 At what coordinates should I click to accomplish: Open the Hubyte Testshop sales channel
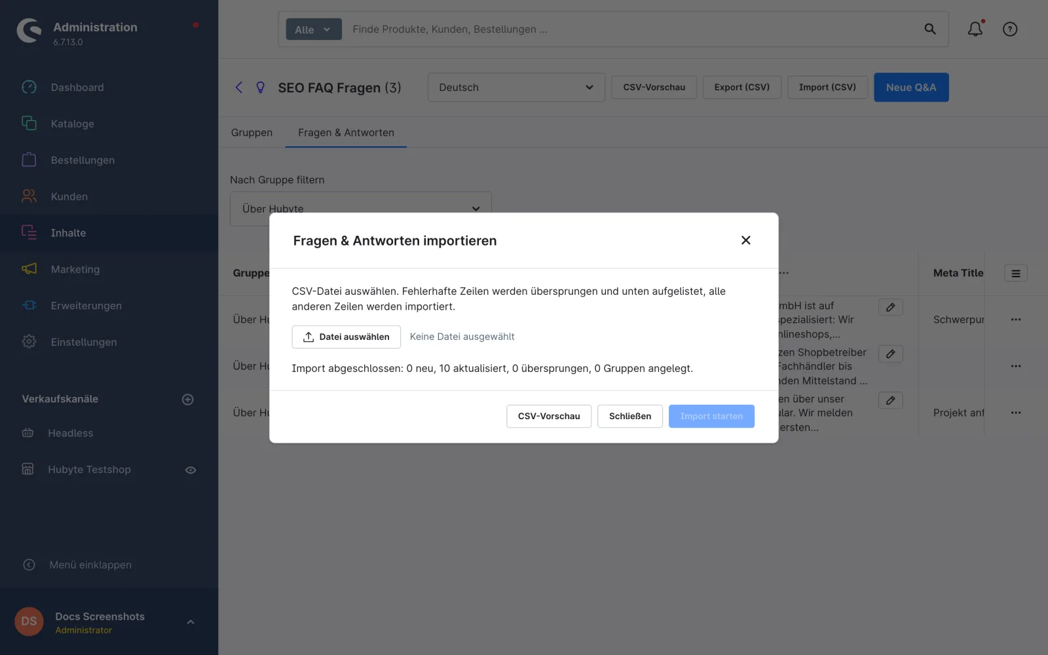coord(89,470)
